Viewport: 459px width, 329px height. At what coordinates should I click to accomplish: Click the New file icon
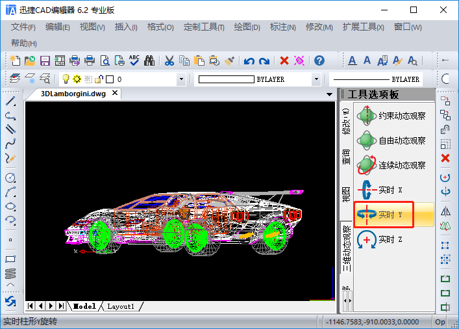point(15,60)
